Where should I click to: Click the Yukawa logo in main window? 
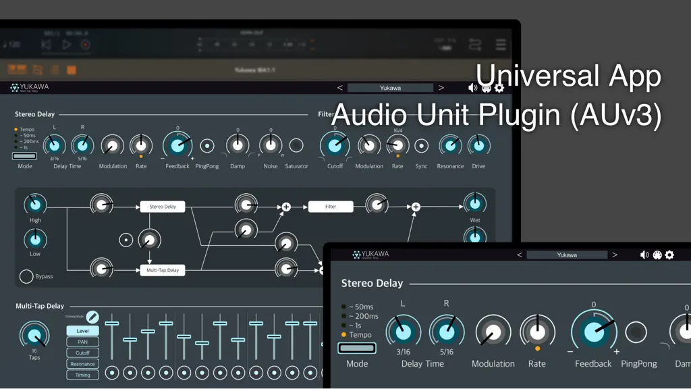pyautogui.click(x=30, y=87)
